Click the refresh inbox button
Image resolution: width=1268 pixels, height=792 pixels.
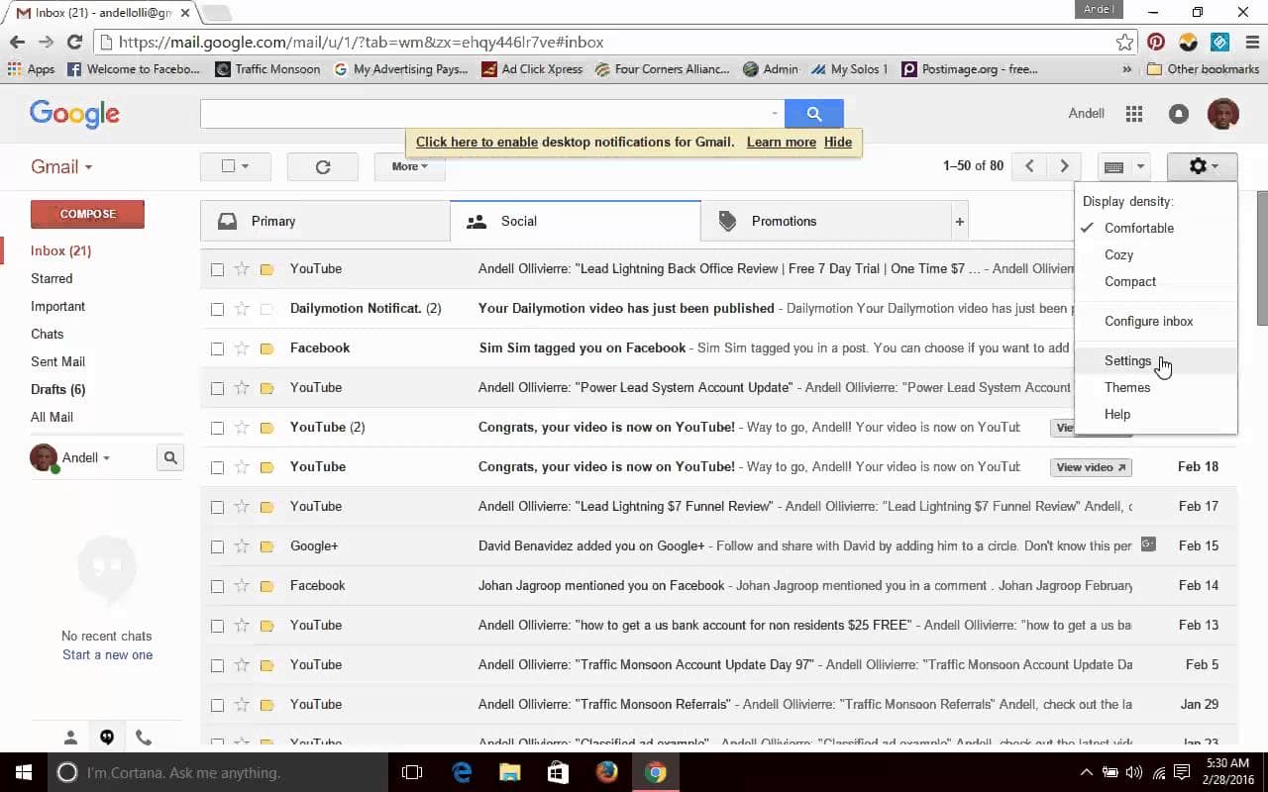click(322, 166)
